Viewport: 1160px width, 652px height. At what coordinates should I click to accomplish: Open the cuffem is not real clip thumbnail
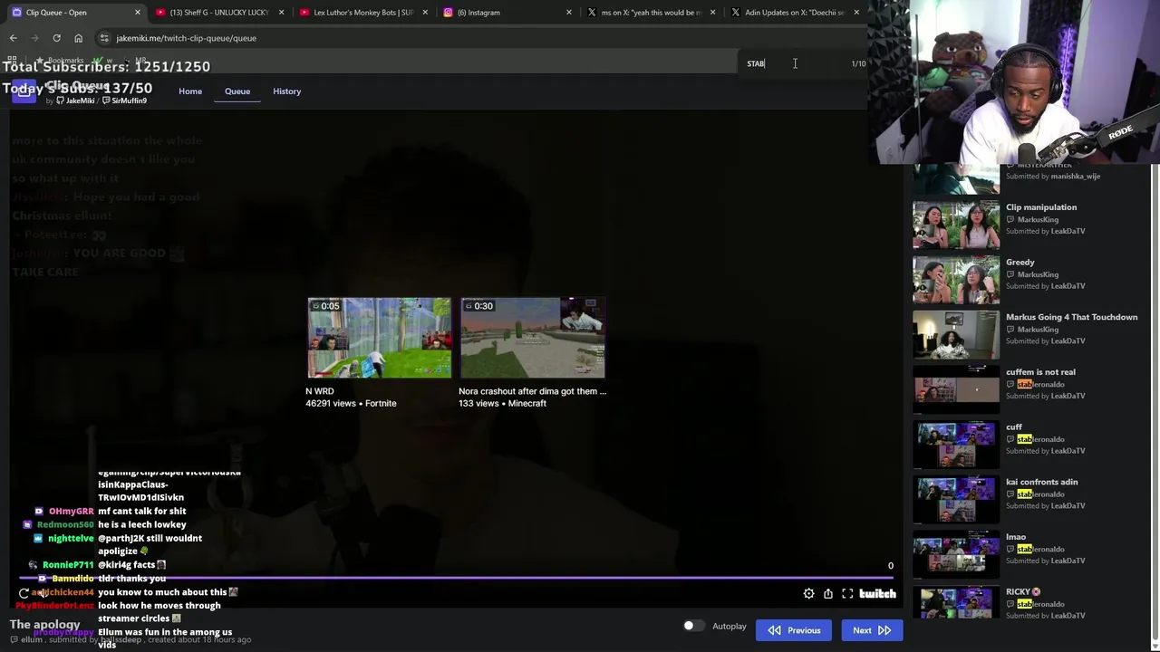tap(956, 389)
